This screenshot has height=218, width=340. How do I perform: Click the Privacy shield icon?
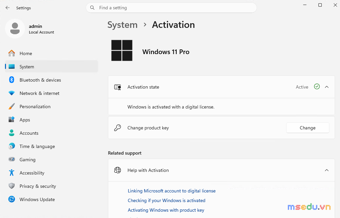(12, 186)
